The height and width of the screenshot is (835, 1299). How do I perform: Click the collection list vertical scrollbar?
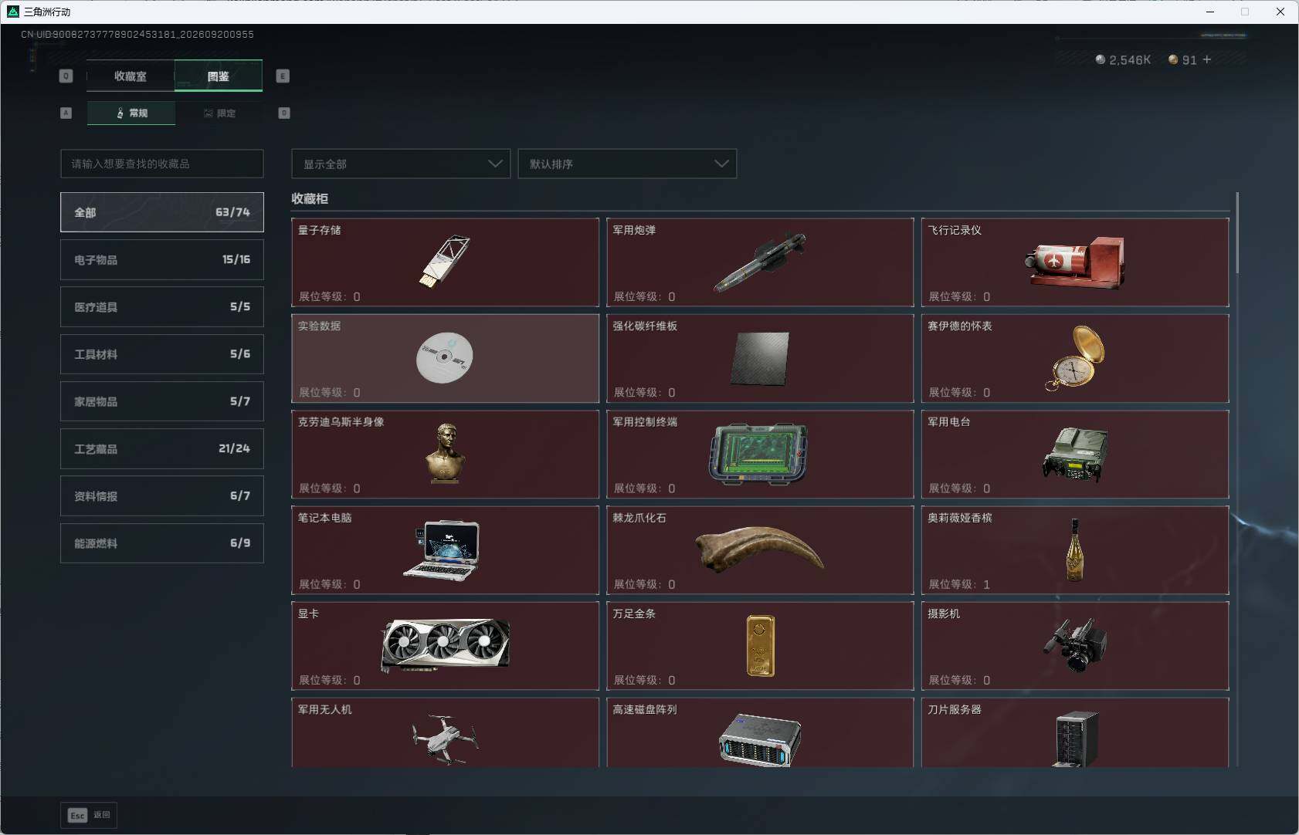tap(1237, 233)
